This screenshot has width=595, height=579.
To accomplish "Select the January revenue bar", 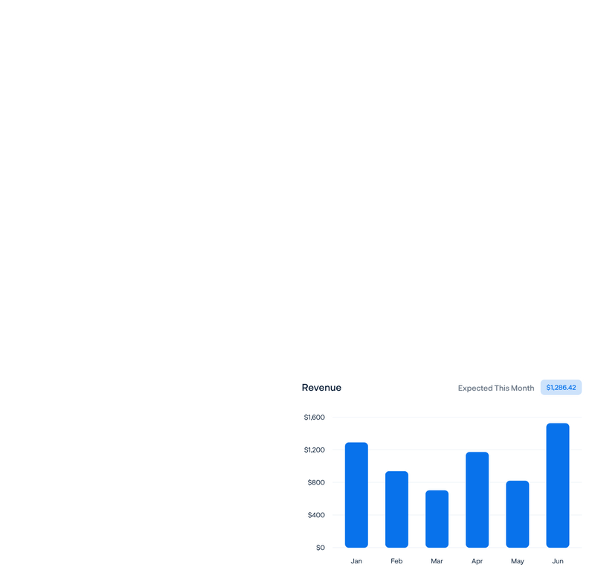I will coord(356,495).
